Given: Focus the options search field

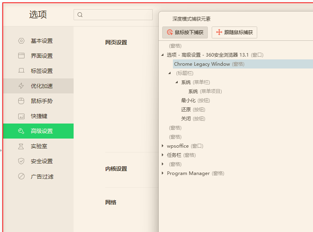Looking at the screenshot, I should [113, 15].
